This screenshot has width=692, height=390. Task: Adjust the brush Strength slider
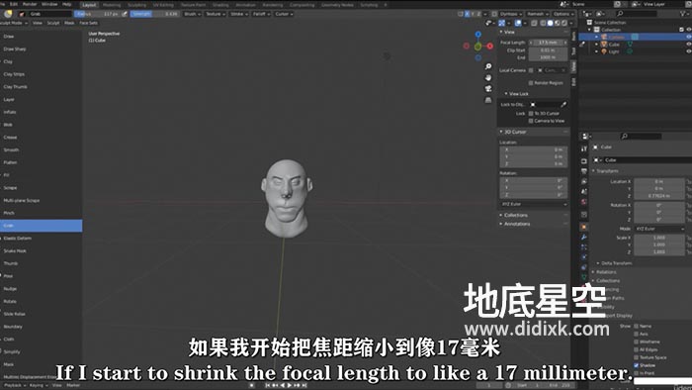pyautogui.click(x=154, y=14)
